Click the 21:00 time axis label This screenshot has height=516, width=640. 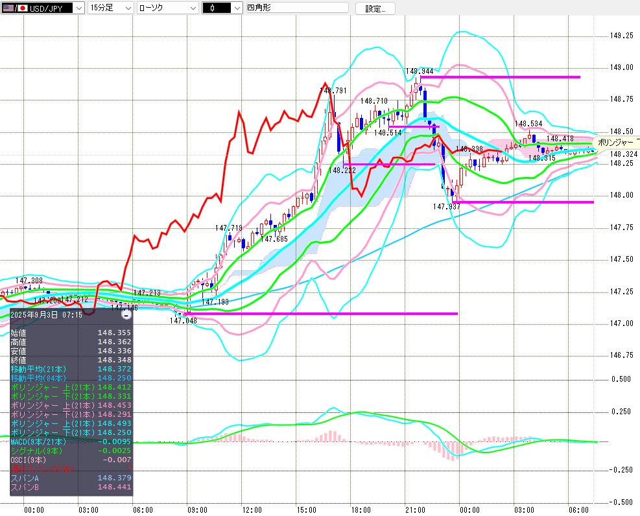coord(415,510)
